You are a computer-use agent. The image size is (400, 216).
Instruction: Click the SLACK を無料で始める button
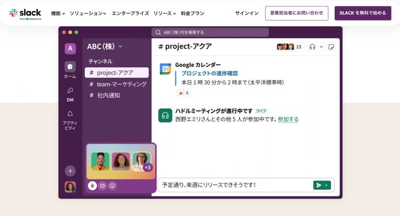pyautogui.click(x=363, y=13)
